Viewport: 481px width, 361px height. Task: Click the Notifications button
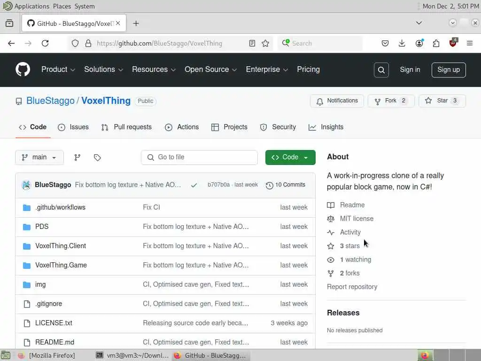point(337,101)
